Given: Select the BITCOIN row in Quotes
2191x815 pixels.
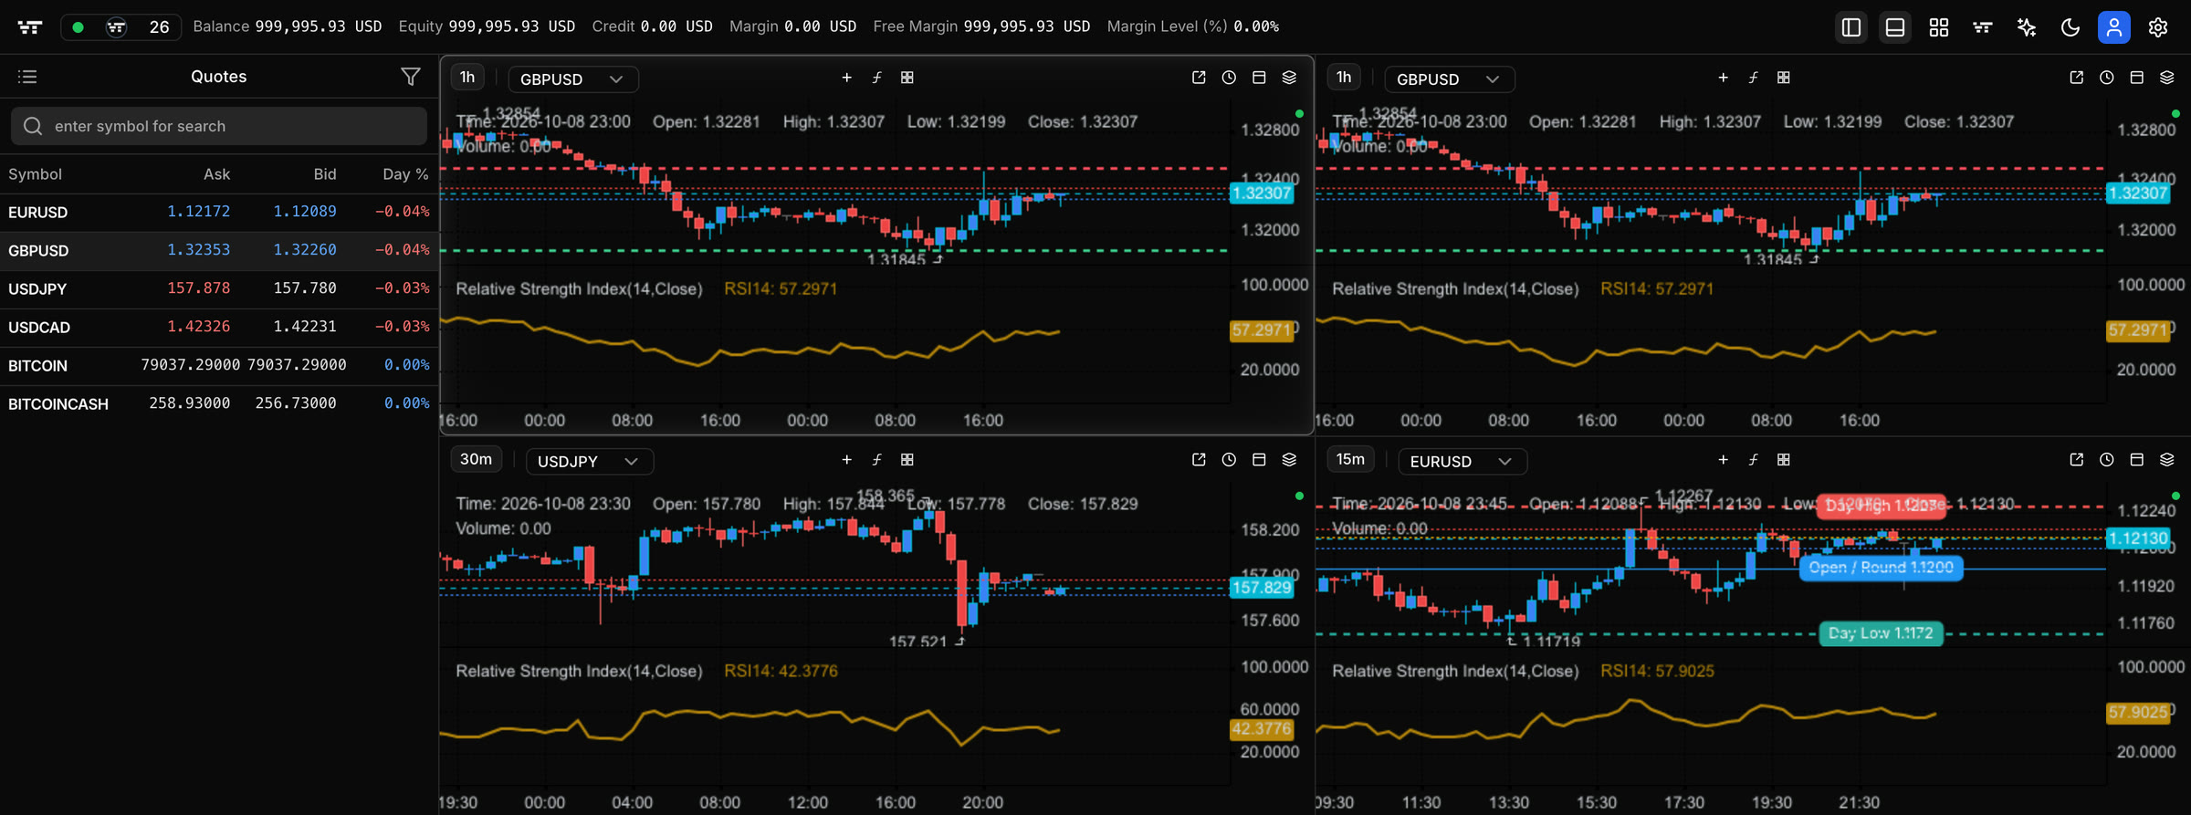Looking at the screenshot, I should pyautogui.click(x=219, y=365).
